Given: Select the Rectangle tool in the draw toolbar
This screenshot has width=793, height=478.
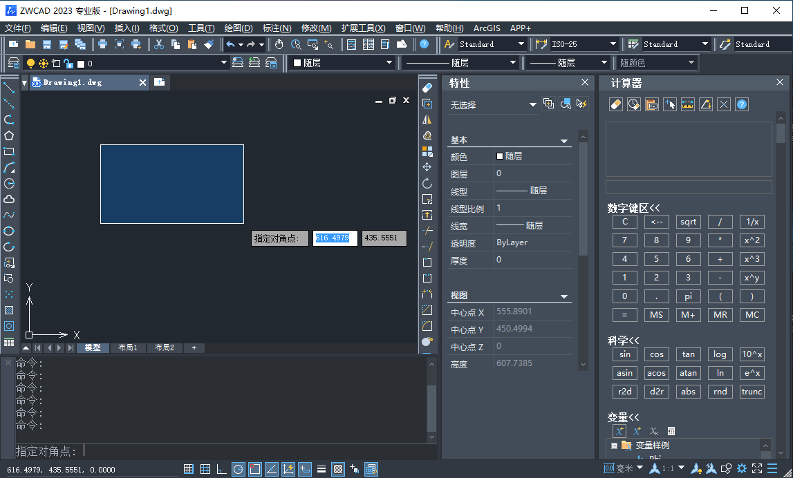Looking at the screenshot, I should point(9,151).
